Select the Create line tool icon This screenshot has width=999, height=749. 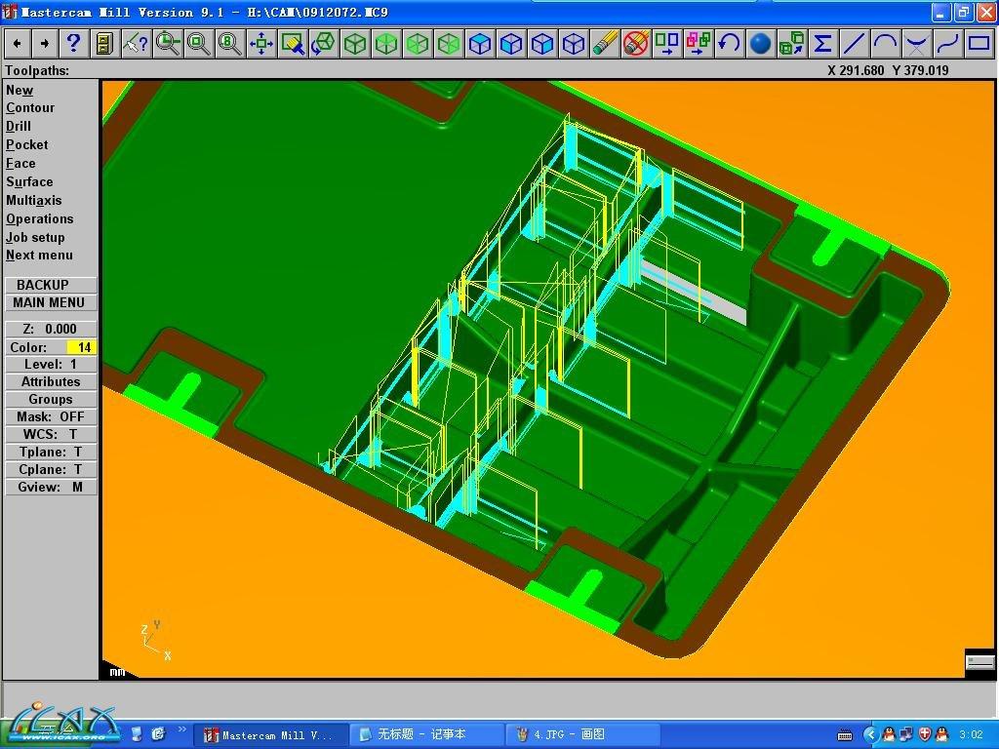(x=854, y=44)
